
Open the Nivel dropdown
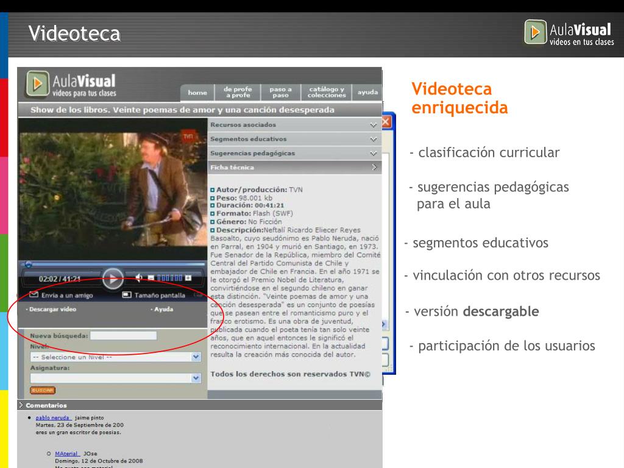click(116, 357)
